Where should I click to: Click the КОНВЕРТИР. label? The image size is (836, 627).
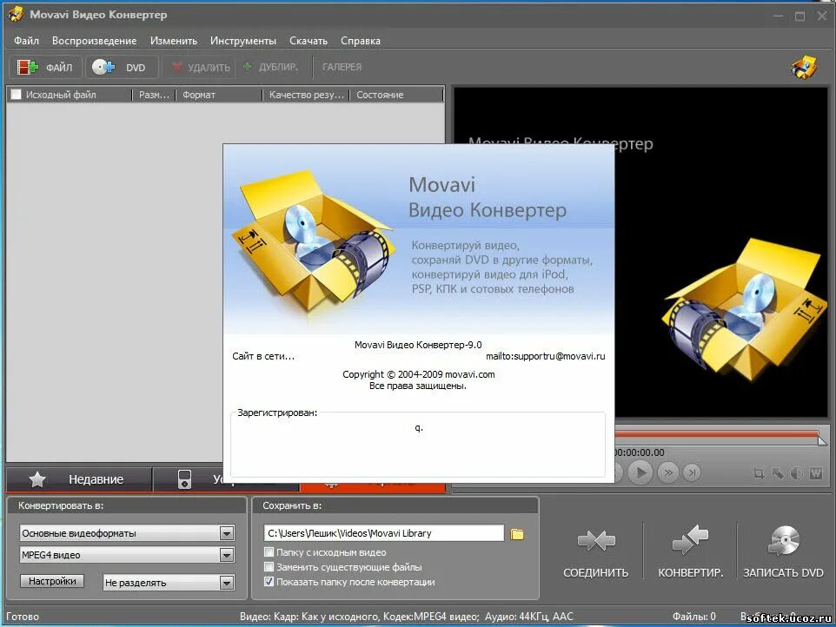tap(691, 572)
